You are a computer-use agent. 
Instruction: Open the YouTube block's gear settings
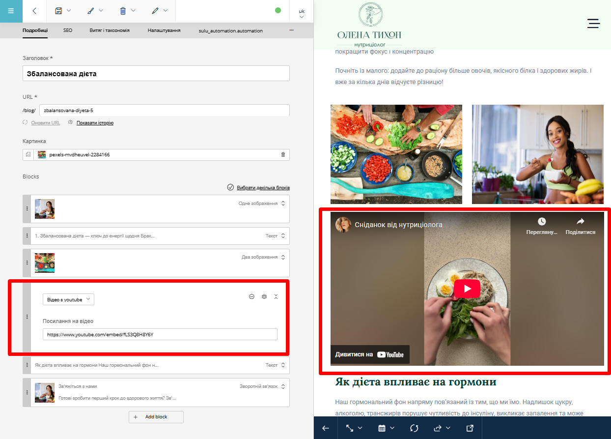pos(264,296)
